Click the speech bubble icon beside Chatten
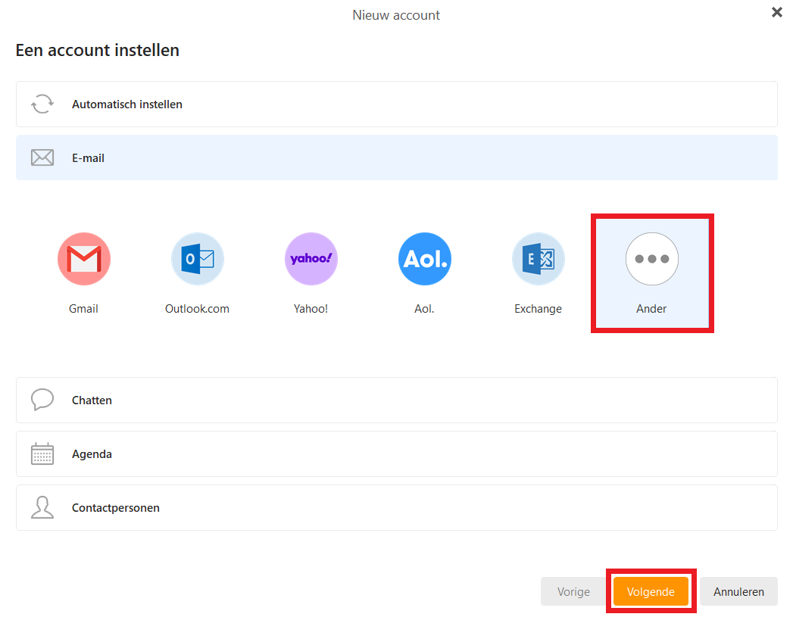 (x=42, y=400)
